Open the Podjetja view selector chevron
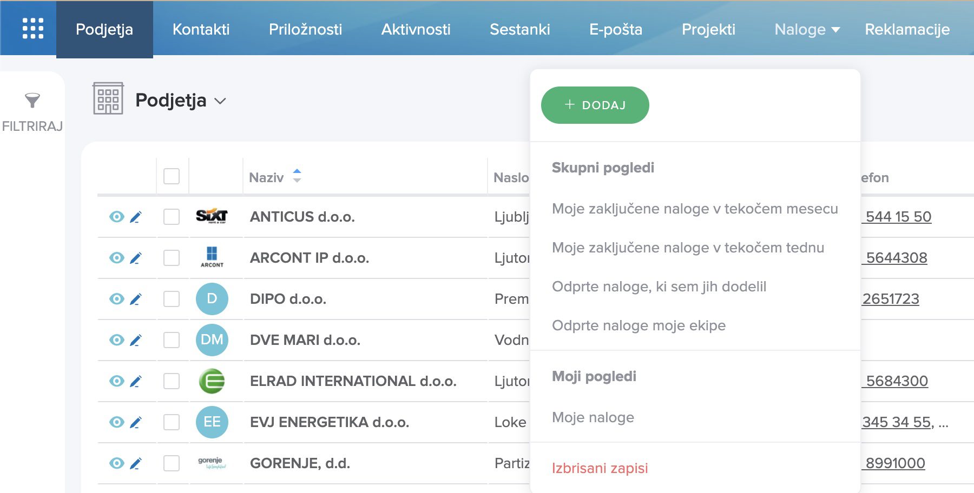Viewport: 974px width, 493px height. pyautogui.click(x=221, y=101)
